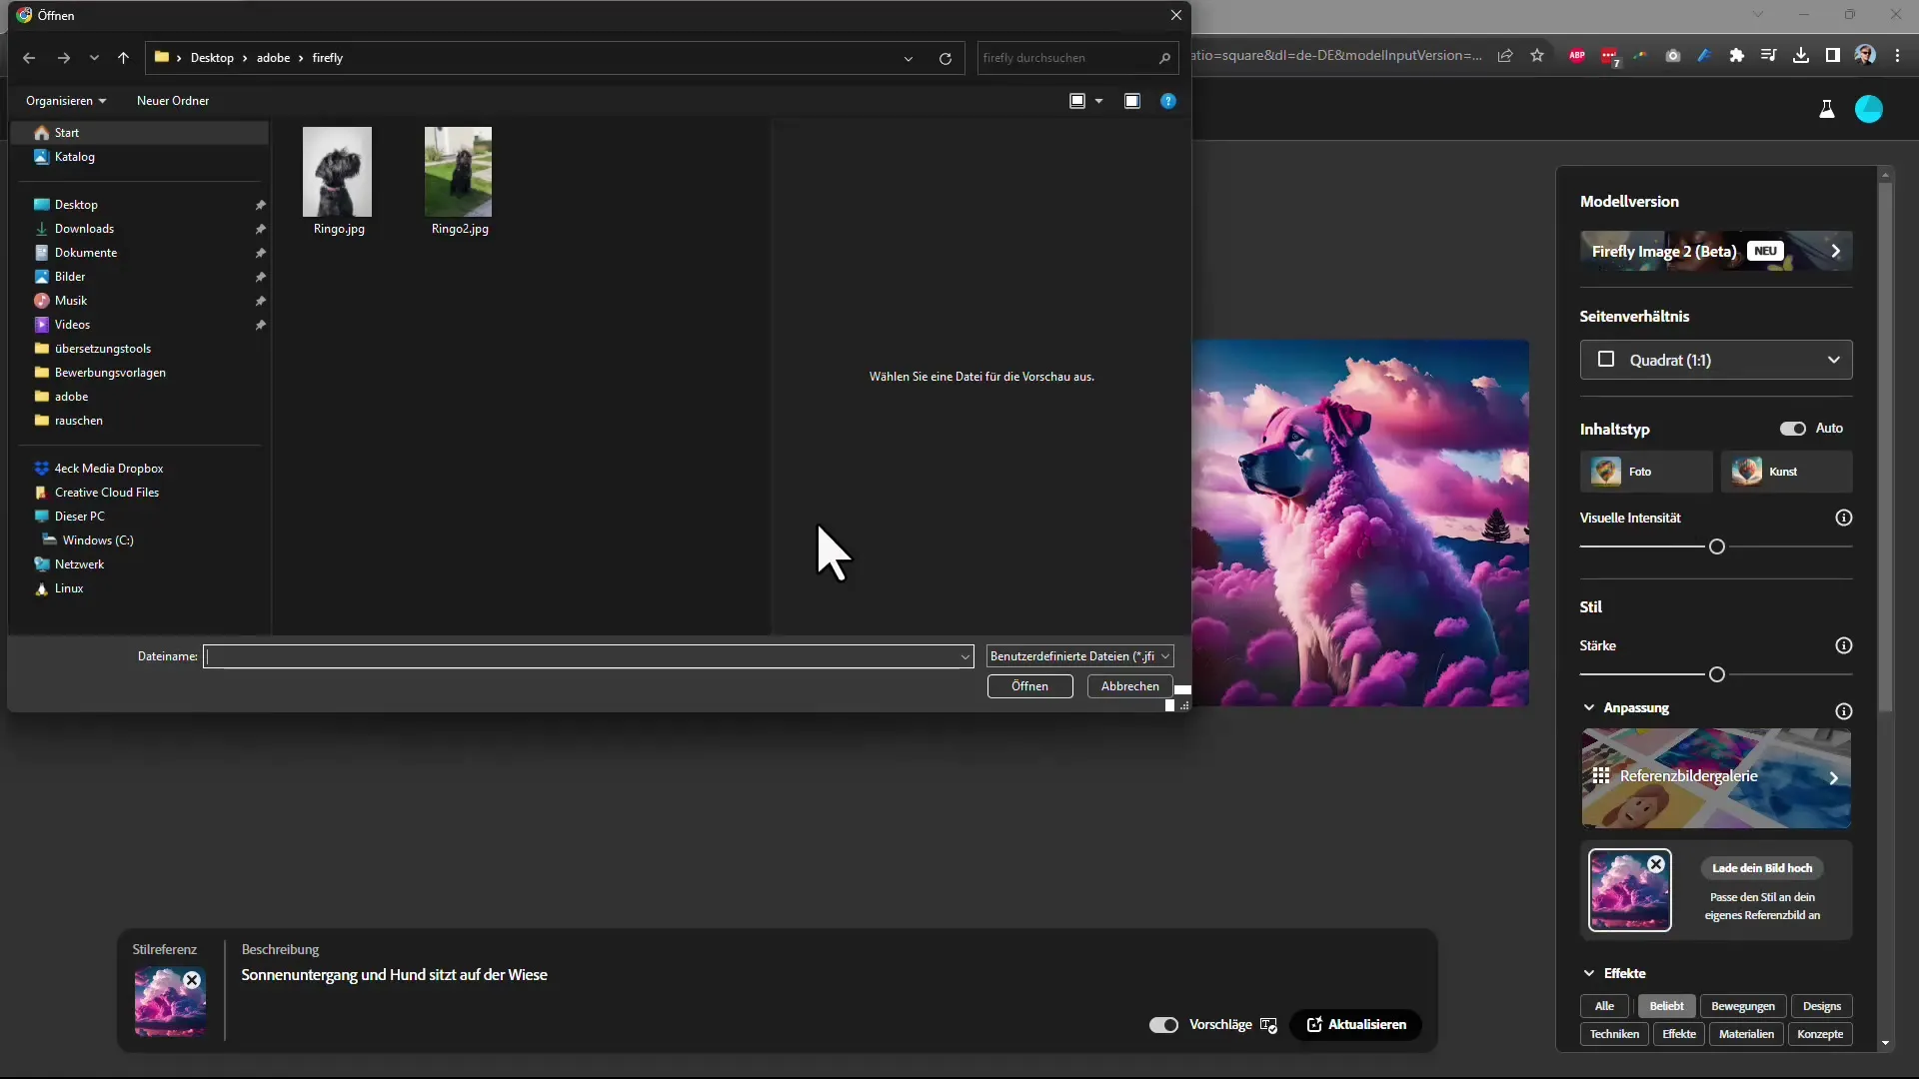
Task: Adjust the Visuelle Intensität slider
Action: (x=1716, y=546)
